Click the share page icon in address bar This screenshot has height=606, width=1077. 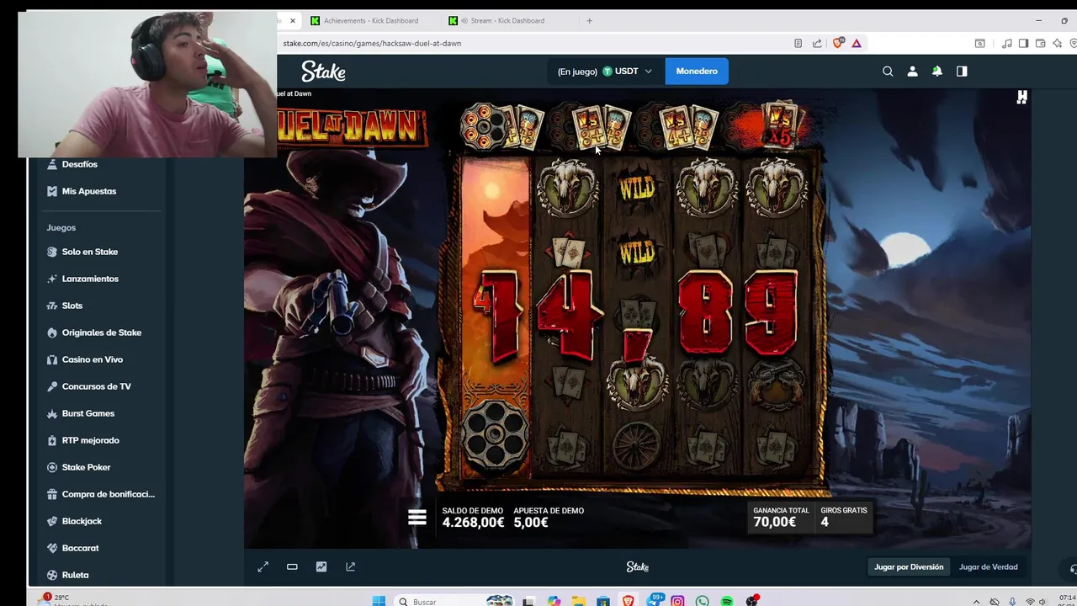click(817, 43)
